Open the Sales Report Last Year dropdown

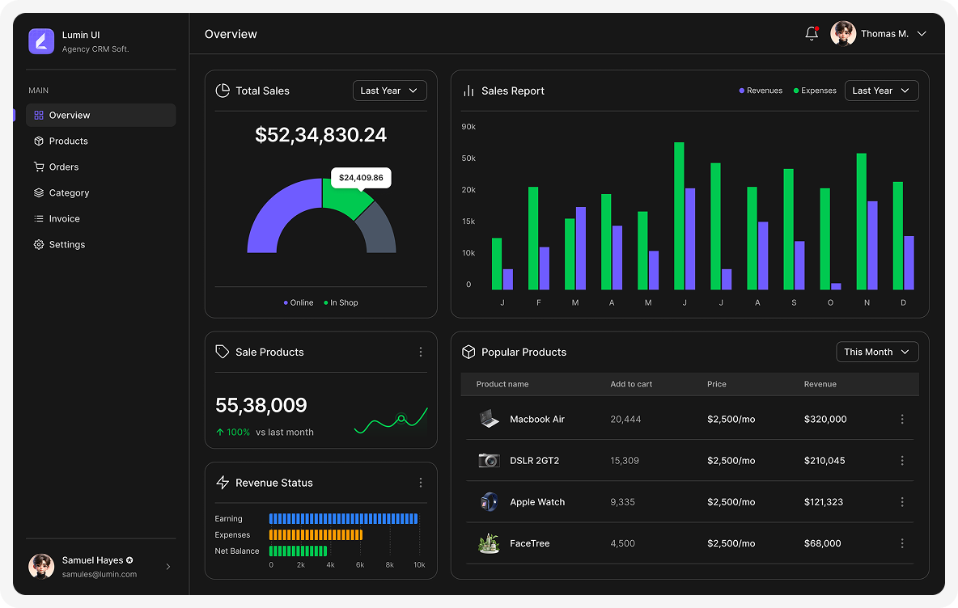coord(881,91)
